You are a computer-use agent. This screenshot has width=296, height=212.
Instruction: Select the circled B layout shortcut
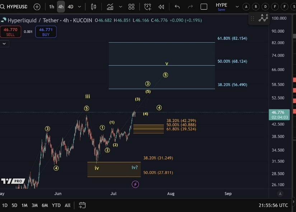[x=255, y=7]
